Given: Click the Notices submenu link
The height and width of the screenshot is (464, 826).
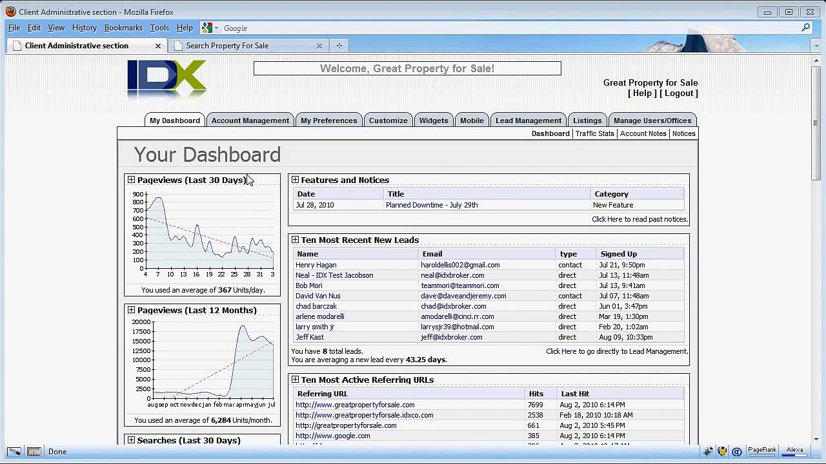Looking at the screenshot, I should [x=683, y=133].
